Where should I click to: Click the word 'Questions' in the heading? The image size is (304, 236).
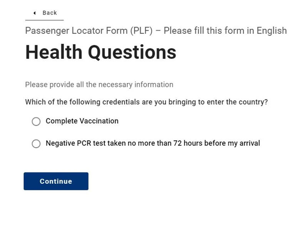(132, 52)
